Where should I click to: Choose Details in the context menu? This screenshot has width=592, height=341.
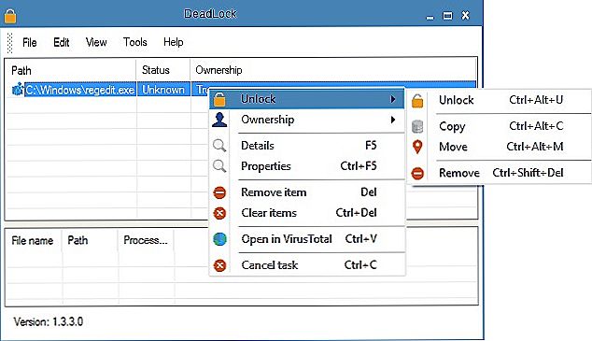click(307, 146)
